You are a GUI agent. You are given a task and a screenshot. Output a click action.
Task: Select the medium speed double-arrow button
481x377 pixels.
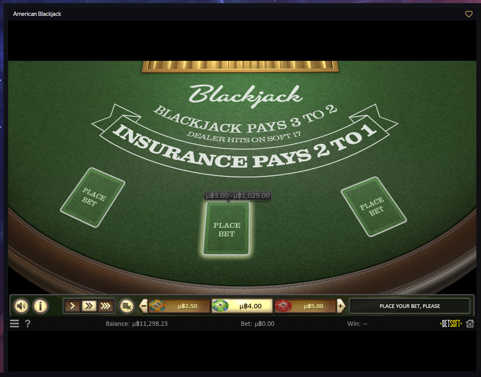click(x=89, y=306)
